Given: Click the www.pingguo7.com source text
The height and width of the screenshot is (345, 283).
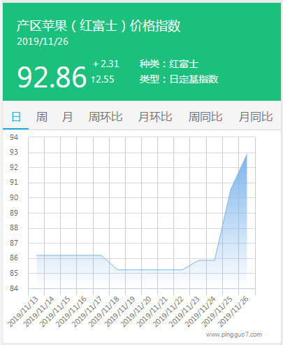Looking at the screenshot, I should (233, 335).
